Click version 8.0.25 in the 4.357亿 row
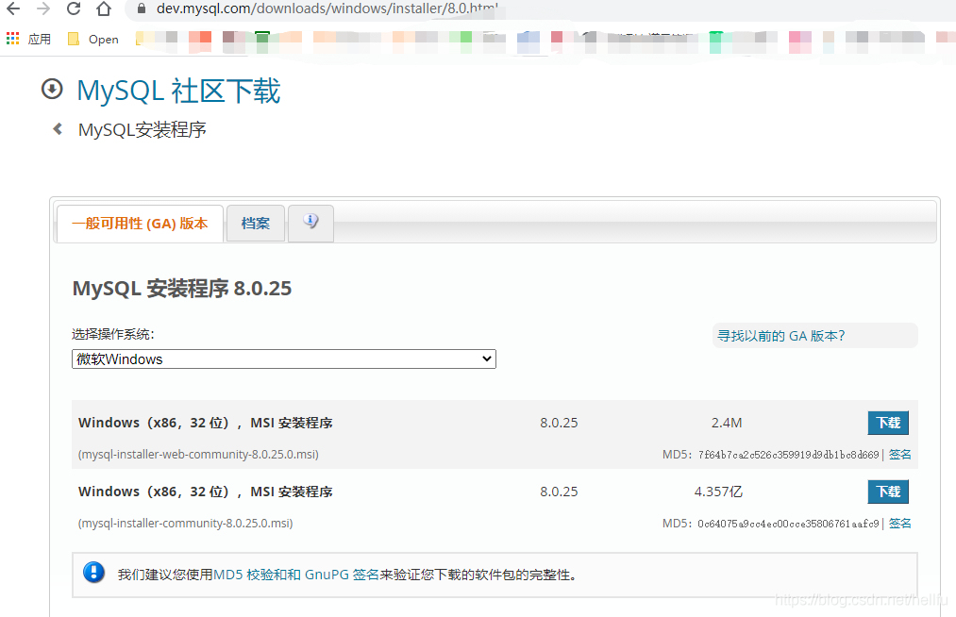Image resolution: width=956 pixels, height=617 pixels. click(x=559, y=492)
